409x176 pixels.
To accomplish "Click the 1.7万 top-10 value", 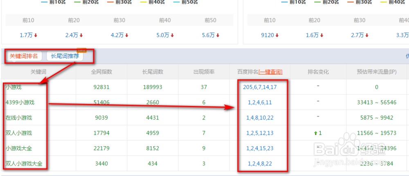I will tap(26, 35).
